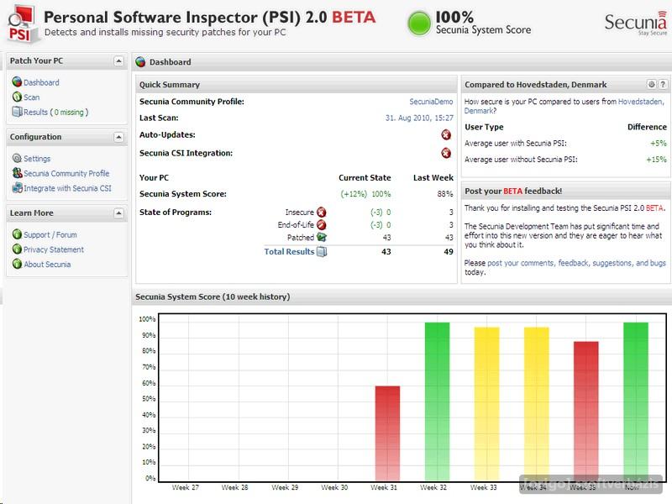Click the PSI logo icon in the header
This screenshot has width=672, height=504.
[23, 24]
